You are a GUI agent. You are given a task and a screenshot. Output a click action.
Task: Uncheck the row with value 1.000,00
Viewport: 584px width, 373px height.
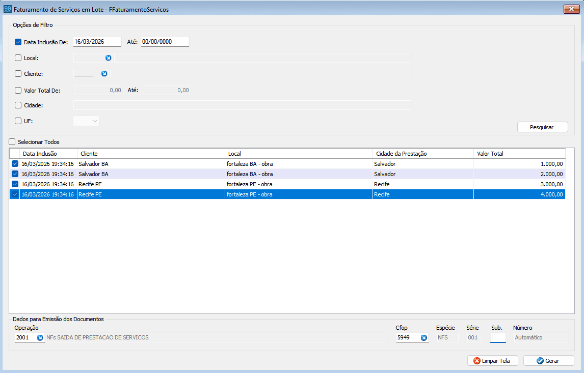tap(15, 164)
